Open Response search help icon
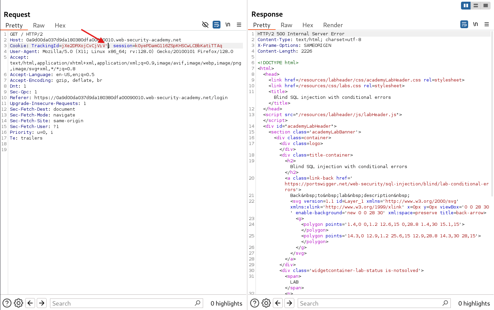Viewport: 494px width, 310px height. (x=254, y=303)
